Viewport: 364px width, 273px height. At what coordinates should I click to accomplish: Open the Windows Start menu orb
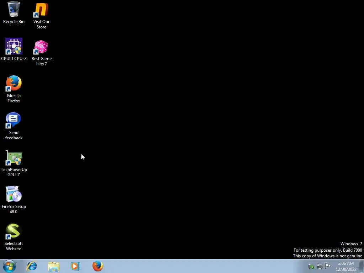[9, 266]
